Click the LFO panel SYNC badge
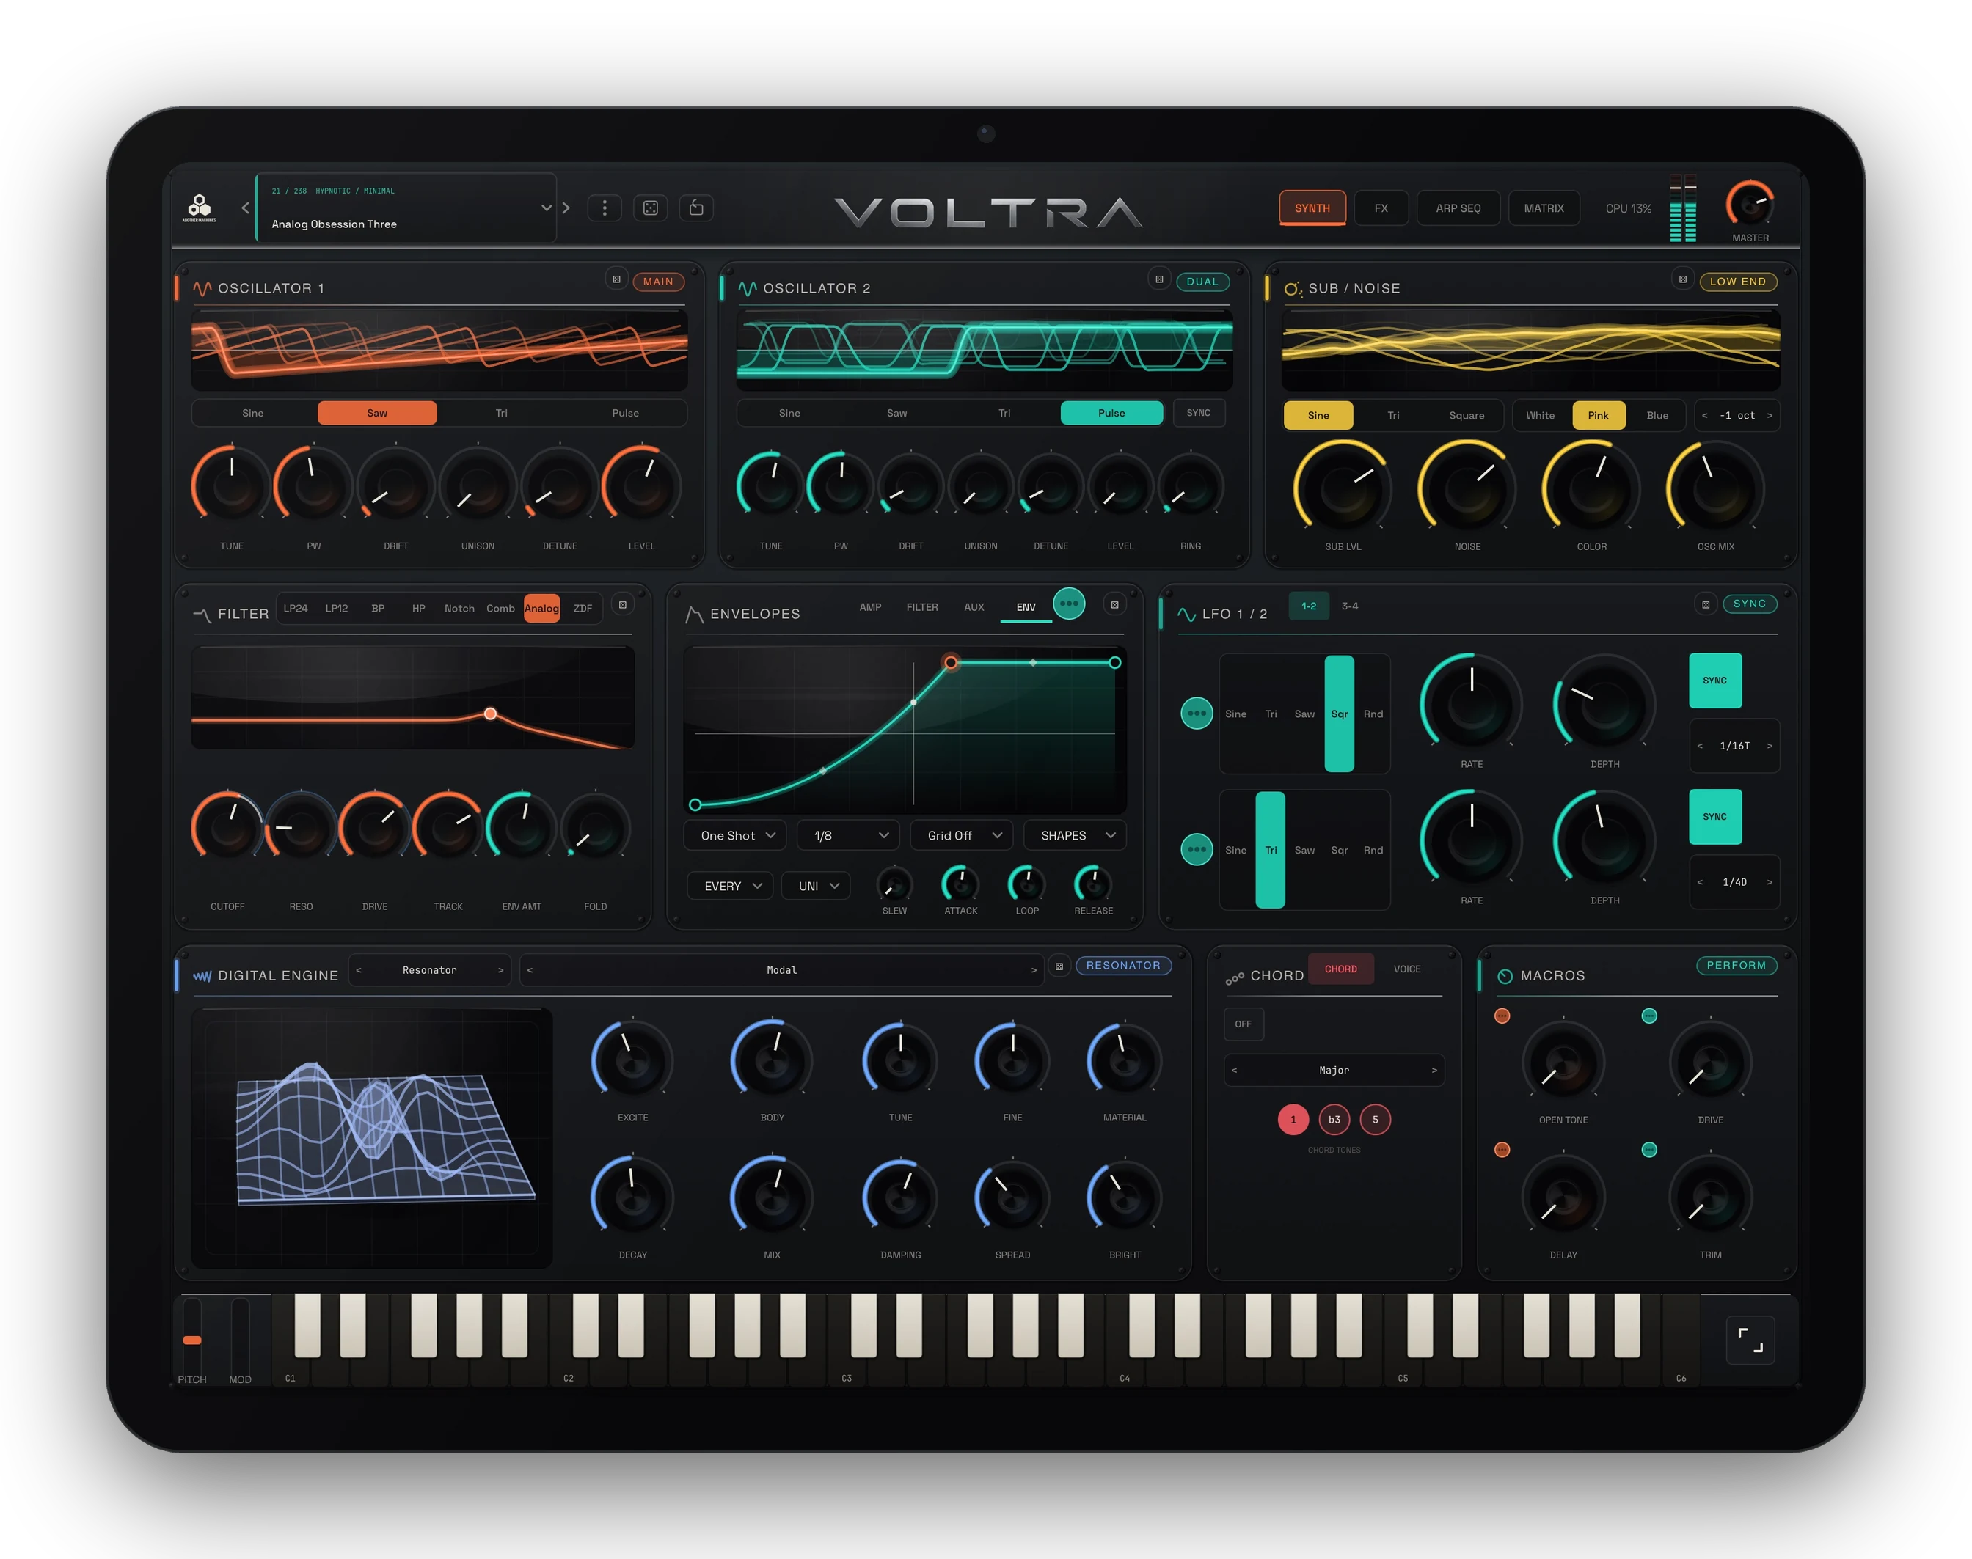The width and height of the screenshot is (1972, 1559). (x=1749, y=604)
